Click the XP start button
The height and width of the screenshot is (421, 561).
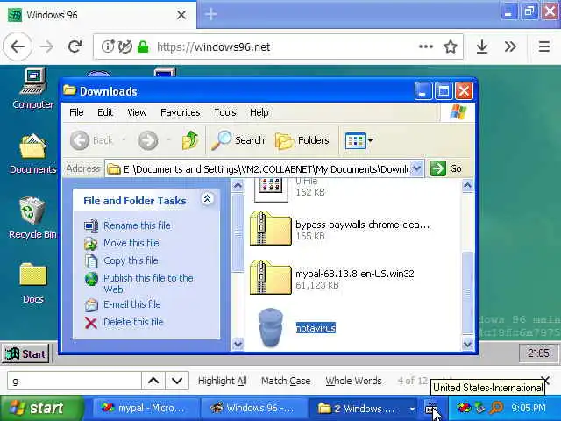tap(41, 408)
